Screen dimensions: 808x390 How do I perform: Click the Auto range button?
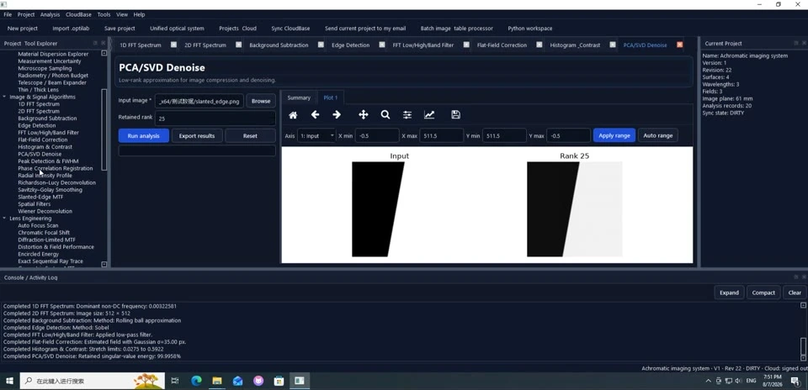click(x=658, y=136)
